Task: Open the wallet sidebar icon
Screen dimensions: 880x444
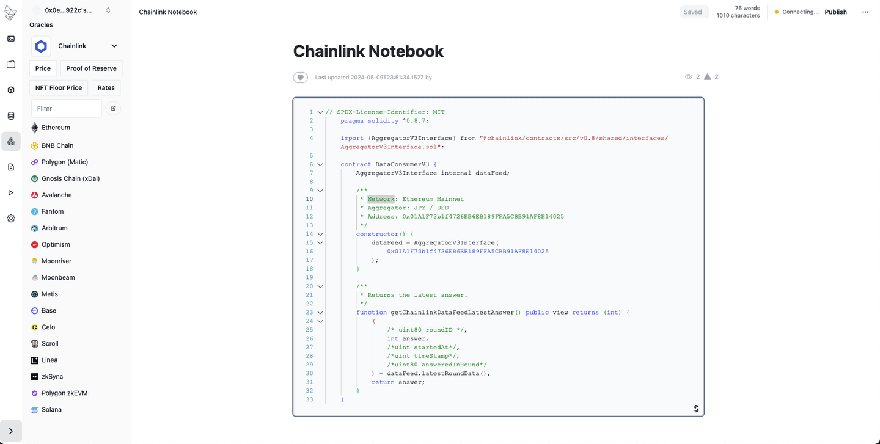Action: click(x=11, y=64)
